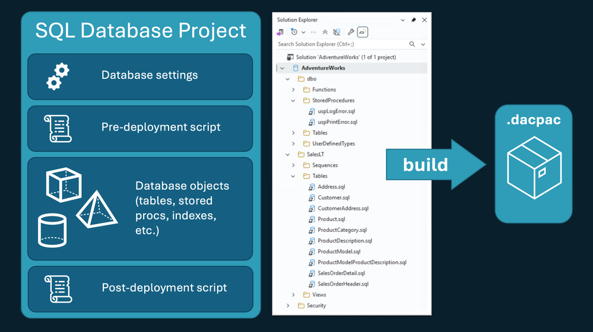Select the ProductModelProductDescription.sql file name
This screenshot has width=593, height=332.
(362, 262)
